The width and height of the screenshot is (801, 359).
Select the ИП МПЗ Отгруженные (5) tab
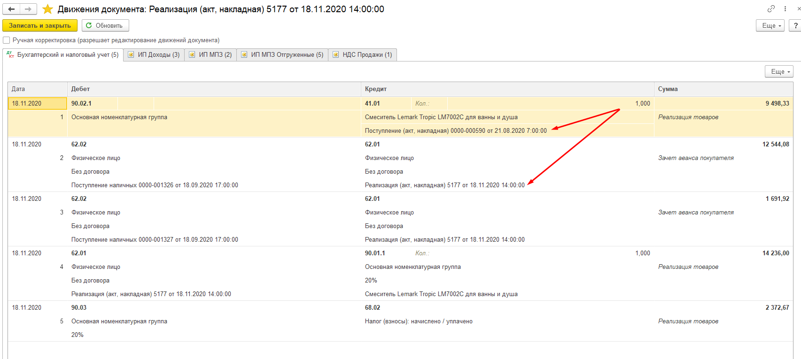pos(282,55)
